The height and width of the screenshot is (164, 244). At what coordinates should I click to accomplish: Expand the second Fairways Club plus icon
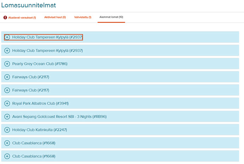(x=7, y=90)
